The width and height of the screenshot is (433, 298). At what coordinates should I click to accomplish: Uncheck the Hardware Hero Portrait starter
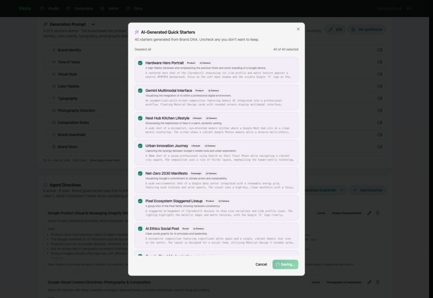pos(140,63)
